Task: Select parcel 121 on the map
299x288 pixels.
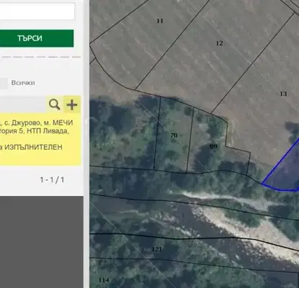Action: pyautogui.click(x=157, y=249)
